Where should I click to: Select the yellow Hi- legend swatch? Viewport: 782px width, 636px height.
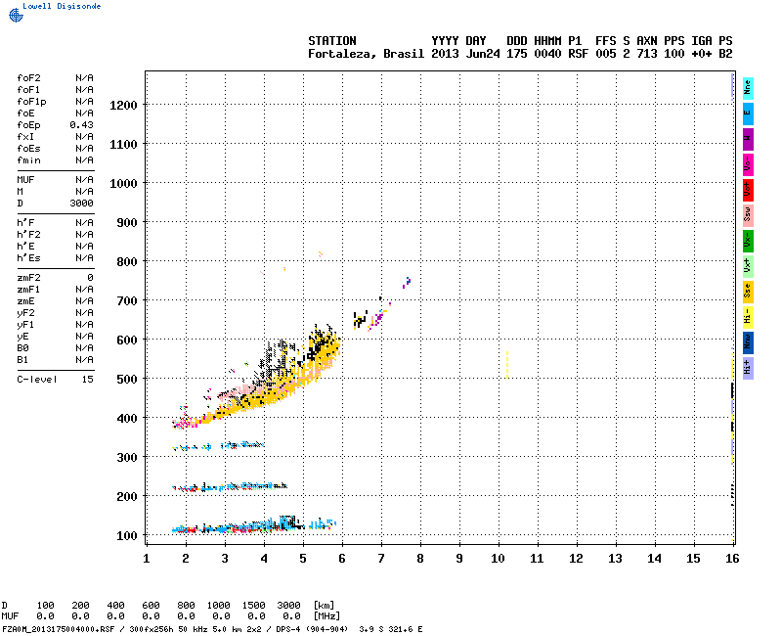748,317
